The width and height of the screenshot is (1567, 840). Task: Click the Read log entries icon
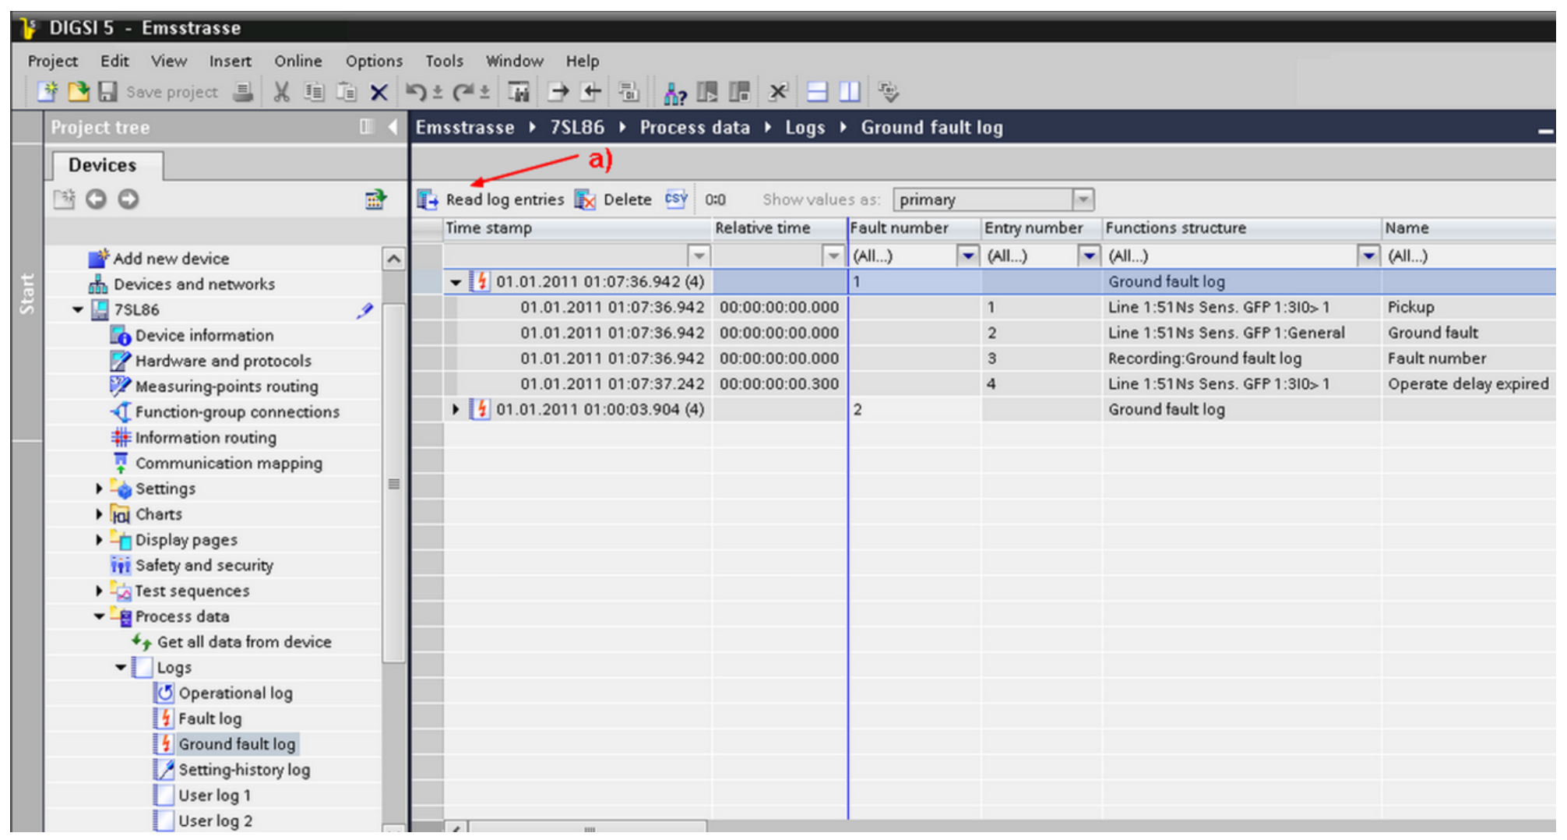click(427, 199)
